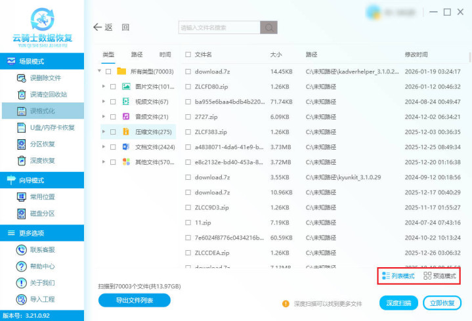Image resolution: width=472 pixels, height=321 pixels.
Task: Collapse the 所有类型 tree node arrow
Action: coord(99,71)
